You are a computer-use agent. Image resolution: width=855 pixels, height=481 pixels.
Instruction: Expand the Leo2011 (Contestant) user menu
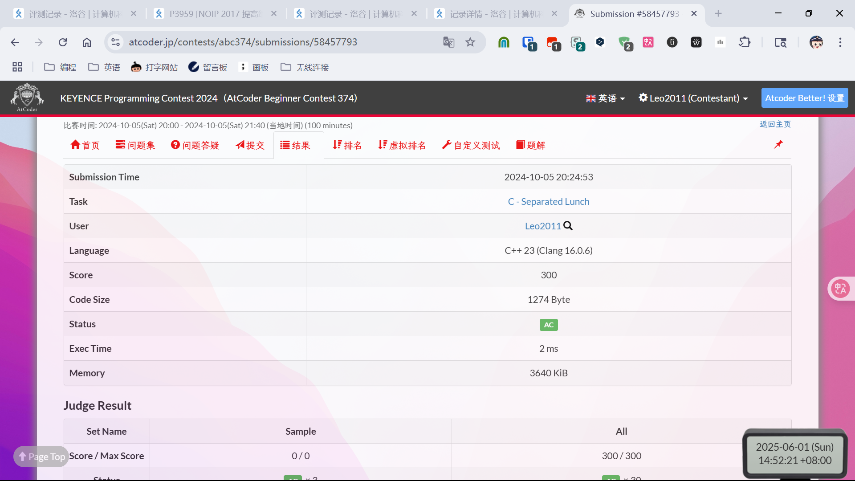(x=693, y=98)
